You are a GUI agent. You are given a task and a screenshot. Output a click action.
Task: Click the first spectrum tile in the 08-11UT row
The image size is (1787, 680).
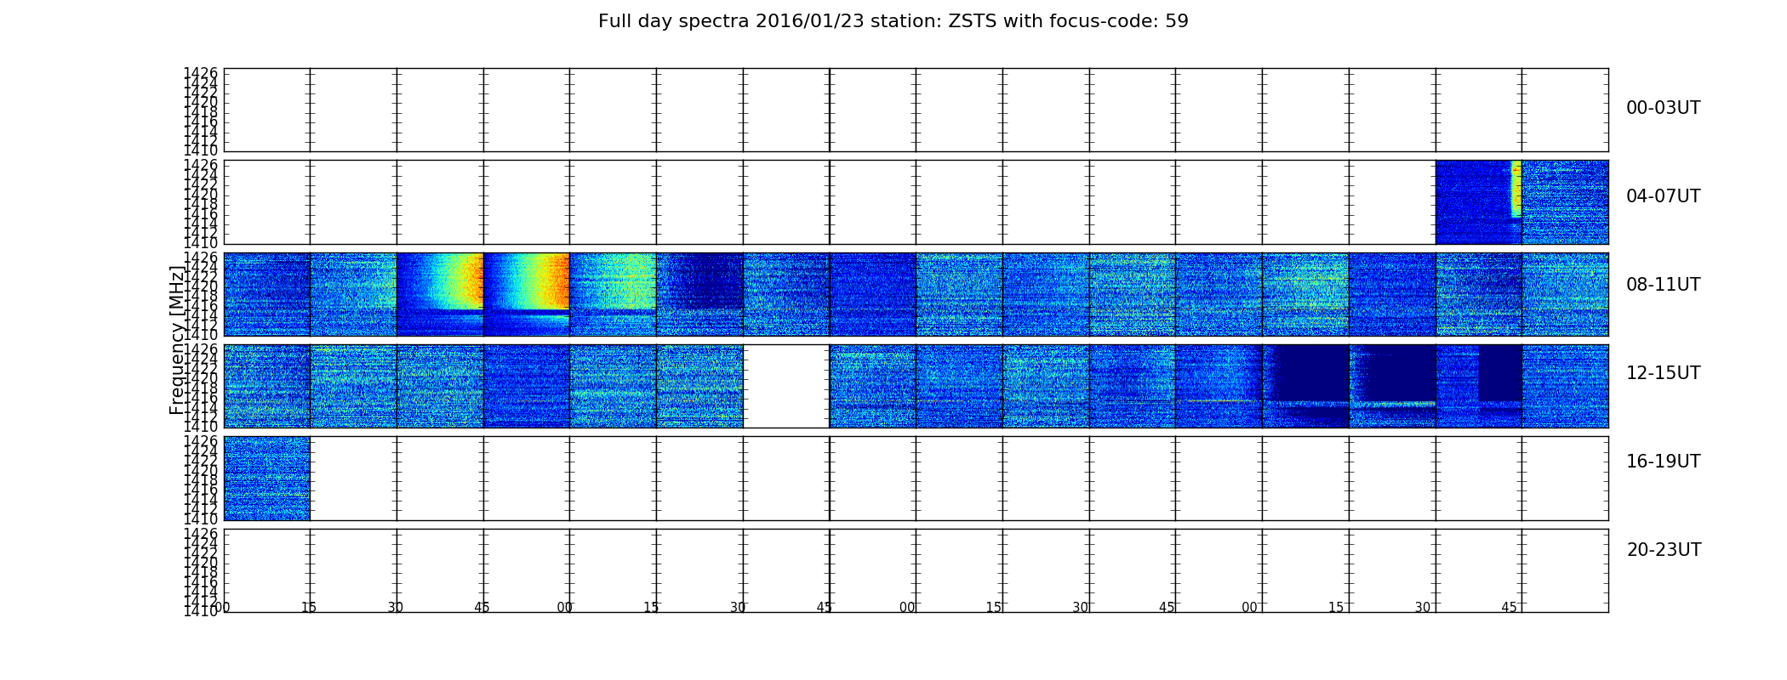tap(266, 294)
